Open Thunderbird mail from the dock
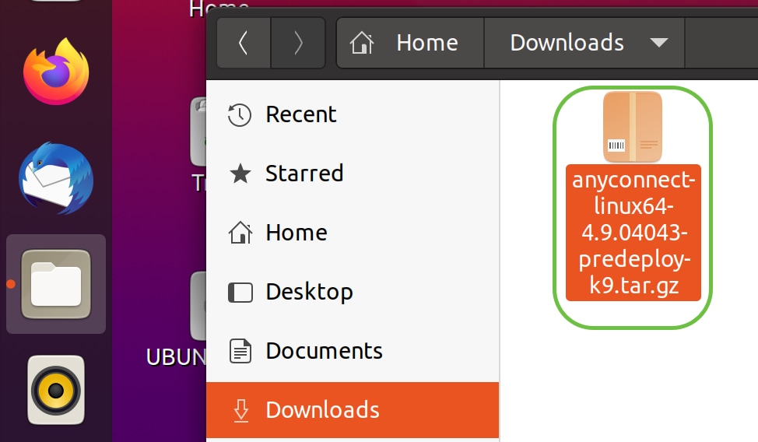 pyautogui.click(x=56, y=178)
